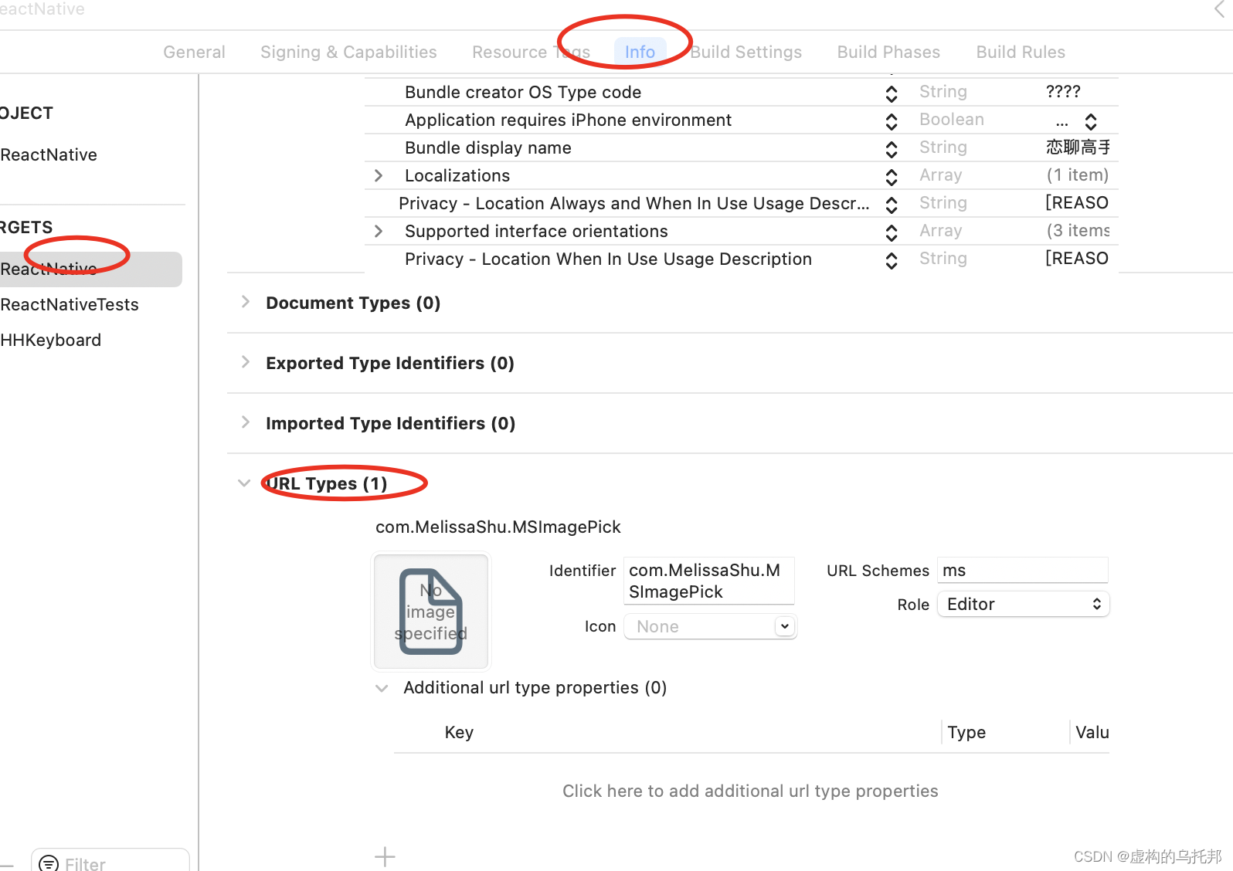1233x871 pixels.
Task: Open key stepper for Application requires iPhone environment
Action: [892, 121]
